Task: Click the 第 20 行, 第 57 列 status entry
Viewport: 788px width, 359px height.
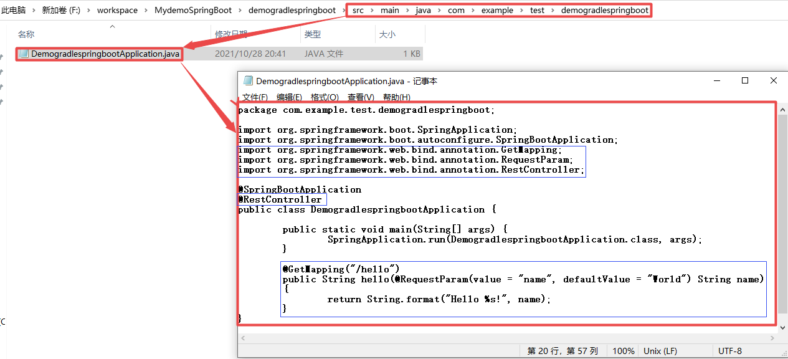Action: pos(563,351)
